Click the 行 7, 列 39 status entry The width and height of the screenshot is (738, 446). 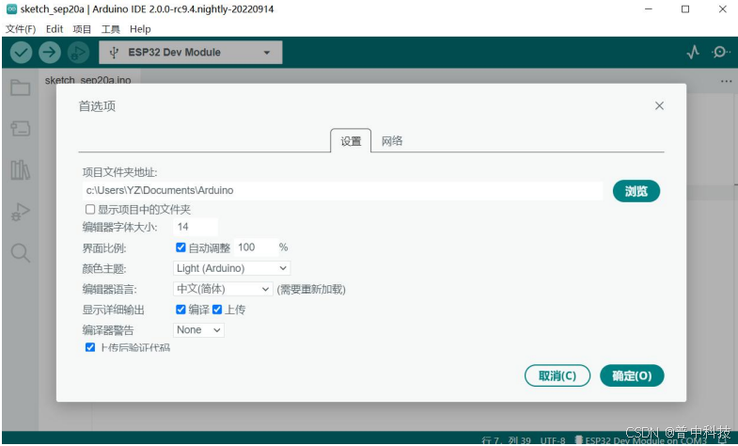pos(506,440)
